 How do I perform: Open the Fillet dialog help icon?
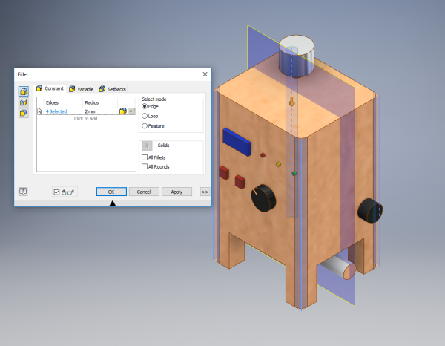tap(23, 191)
